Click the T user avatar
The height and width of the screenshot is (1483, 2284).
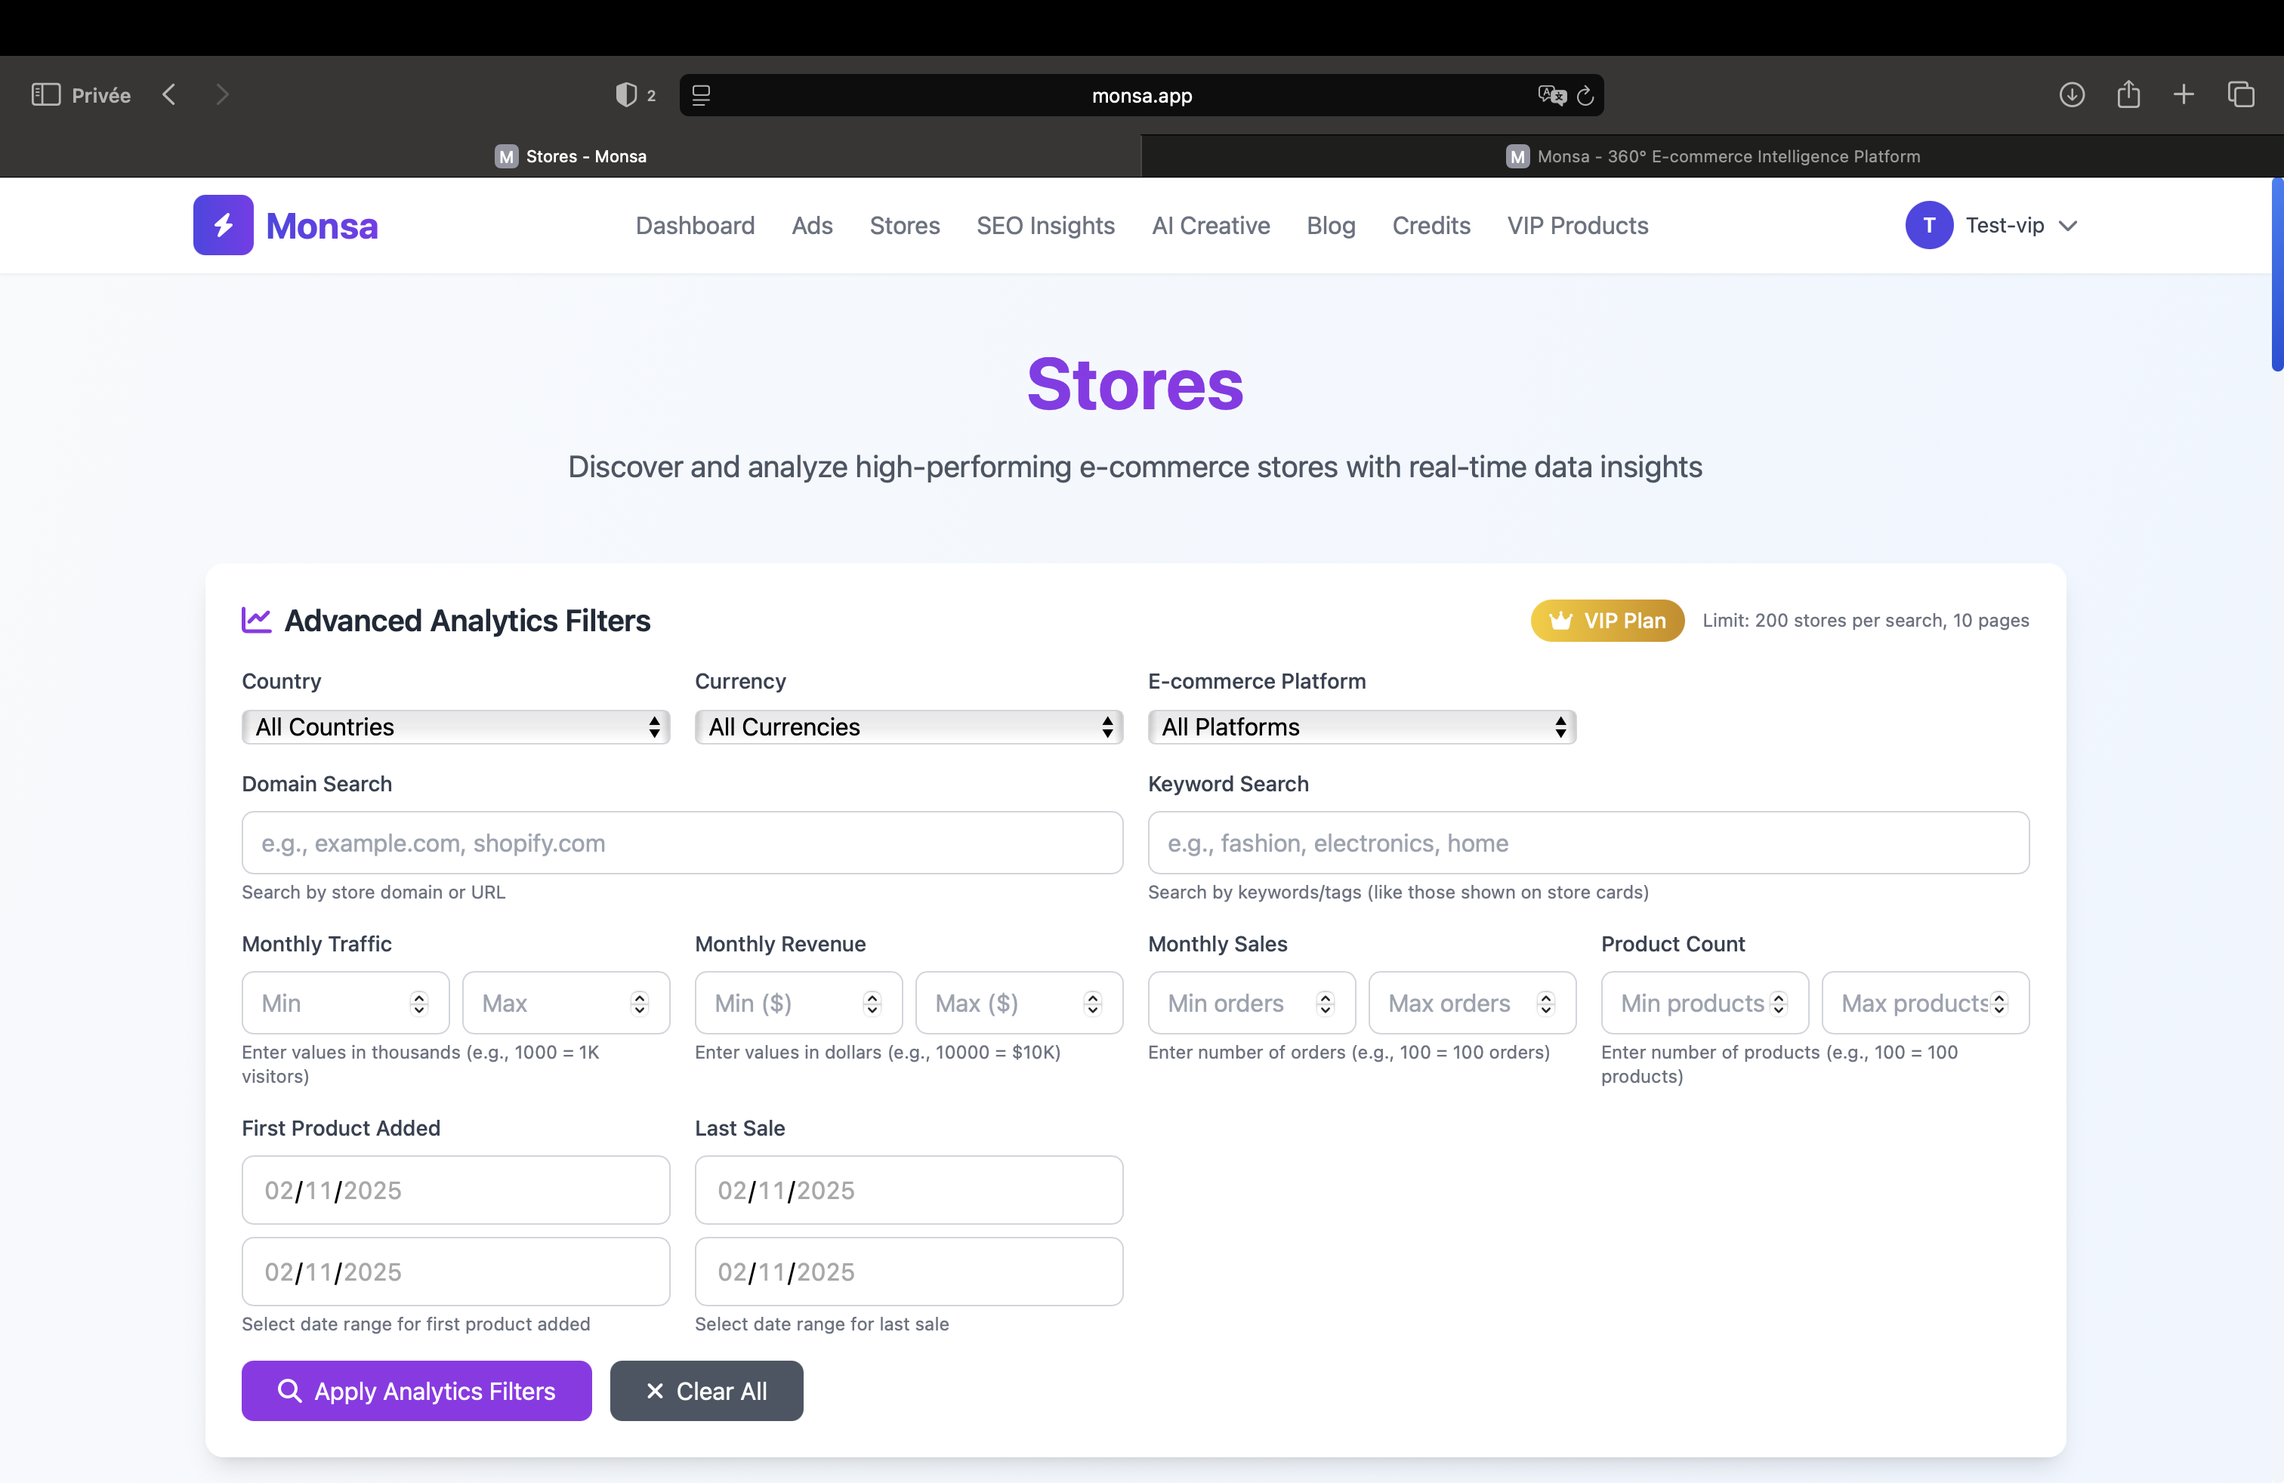(1929, 224)
